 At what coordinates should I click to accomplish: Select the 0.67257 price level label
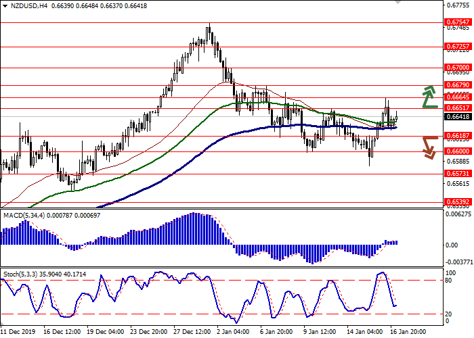click(x=457, y=47)
